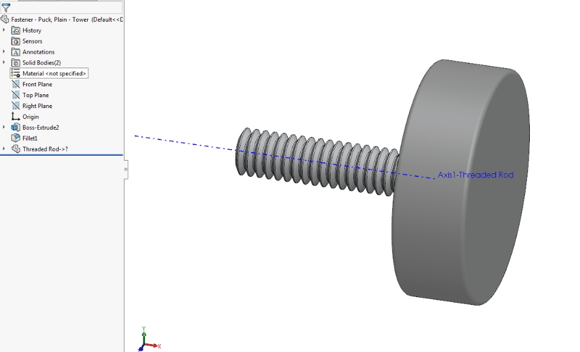Select the Front Plane label
Screen dimensions: 580x352
[x=37, y=85]
